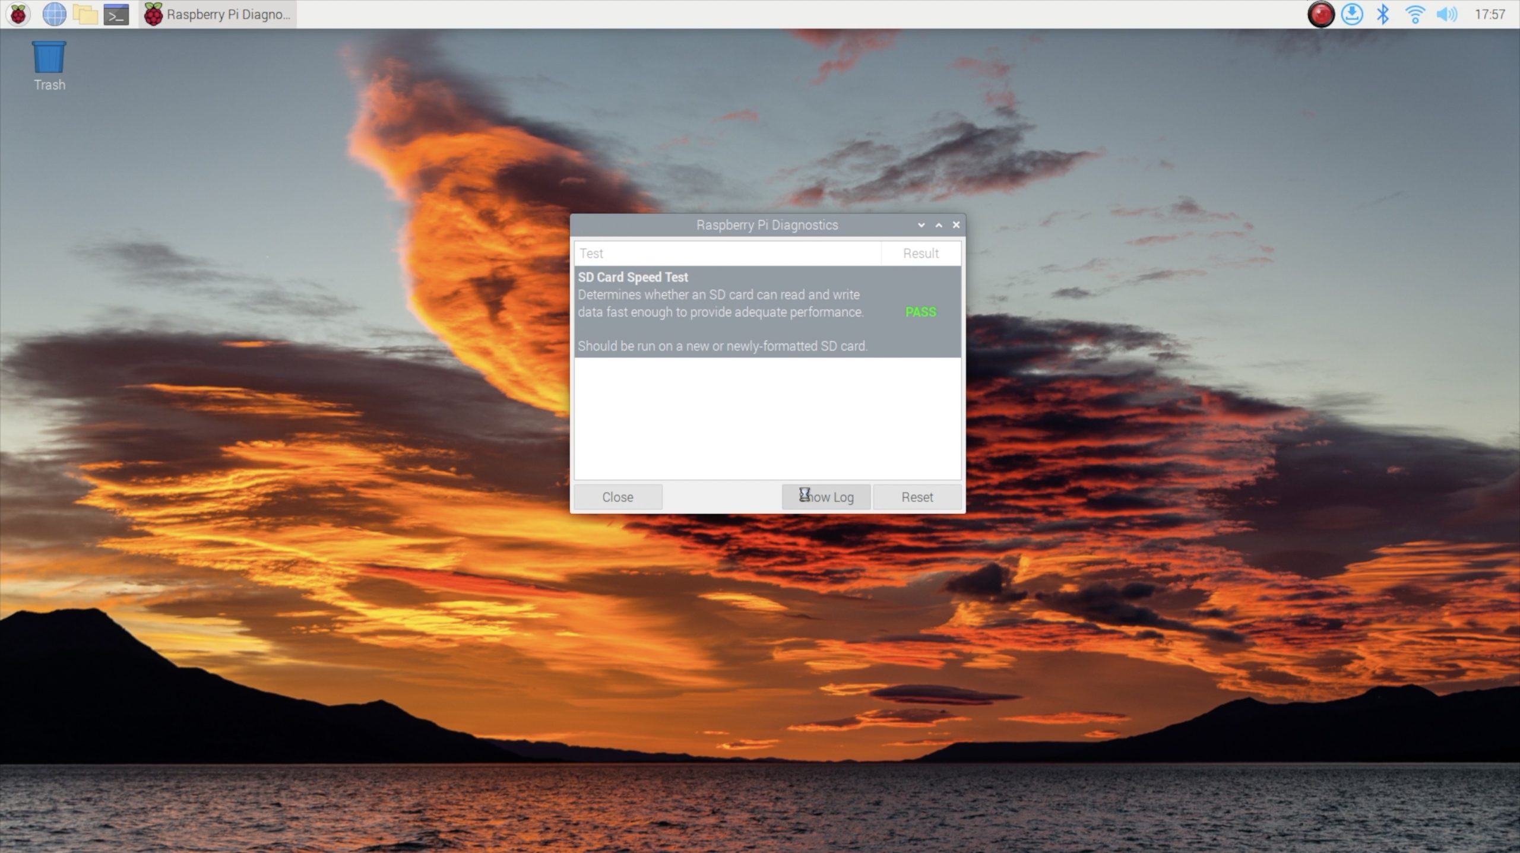Open the software updates download icon

tap(1352, 14)
